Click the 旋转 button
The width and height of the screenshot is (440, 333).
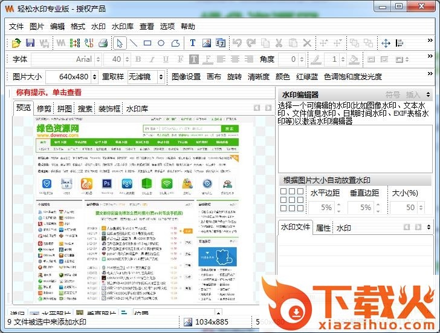[235, 77]
